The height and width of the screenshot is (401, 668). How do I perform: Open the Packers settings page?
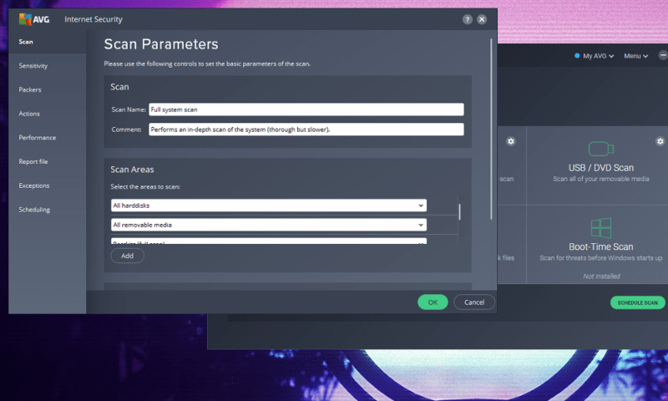(30, 89)
